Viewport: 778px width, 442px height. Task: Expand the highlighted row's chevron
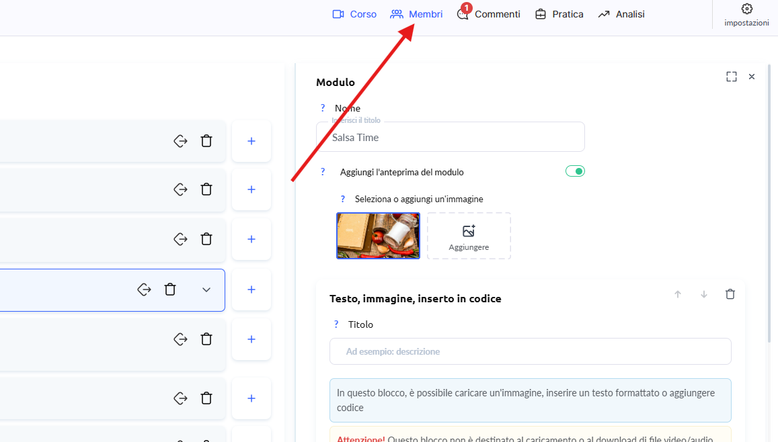pos(206,290)
